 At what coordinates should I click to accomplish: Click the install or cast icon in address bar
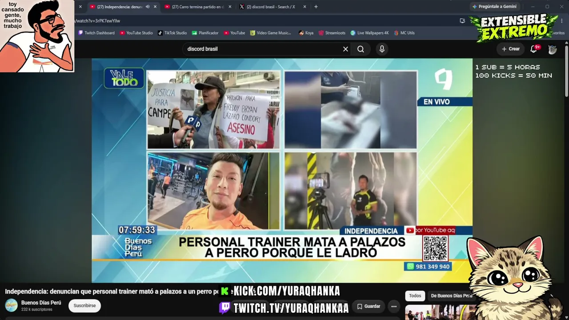(x=462, y=21)
